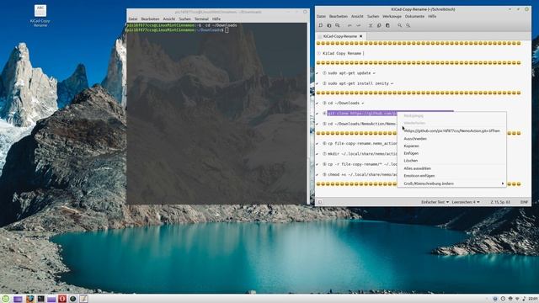Viewport: 539px width, 303px height.
Task: Click the Cut scissors icon in editor toolbar
Action: 371,25
